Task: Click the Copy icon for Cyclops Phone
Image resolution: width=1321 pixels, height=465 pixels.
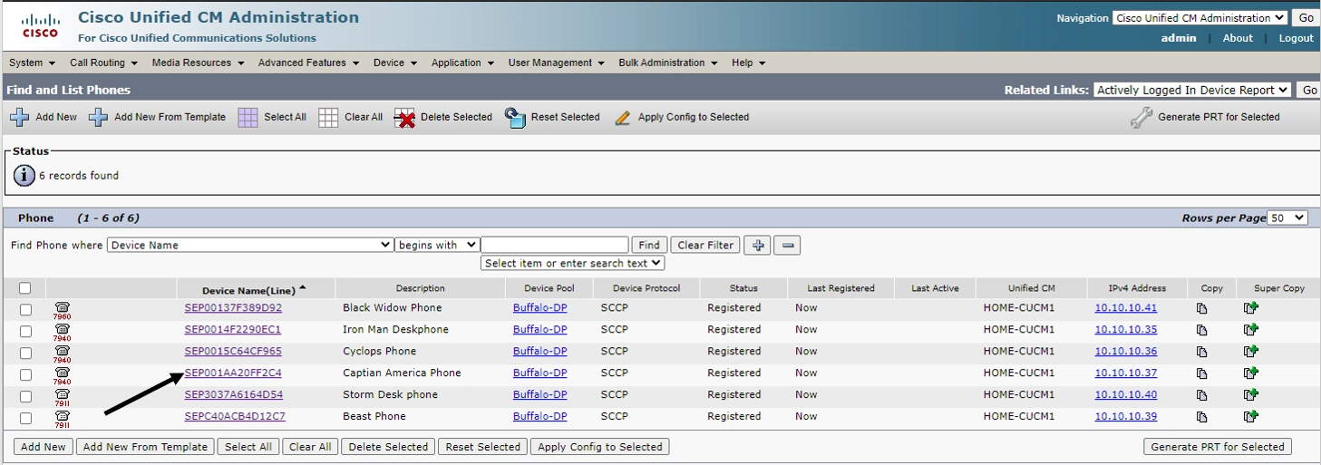Action: coord(1202,352)
